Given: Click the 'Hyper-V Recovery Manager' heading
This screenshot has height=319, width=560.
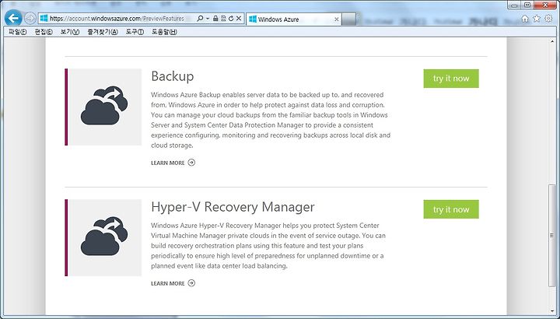Looking at the screenshot, I should pyautogui.click(x=233, y=207).
